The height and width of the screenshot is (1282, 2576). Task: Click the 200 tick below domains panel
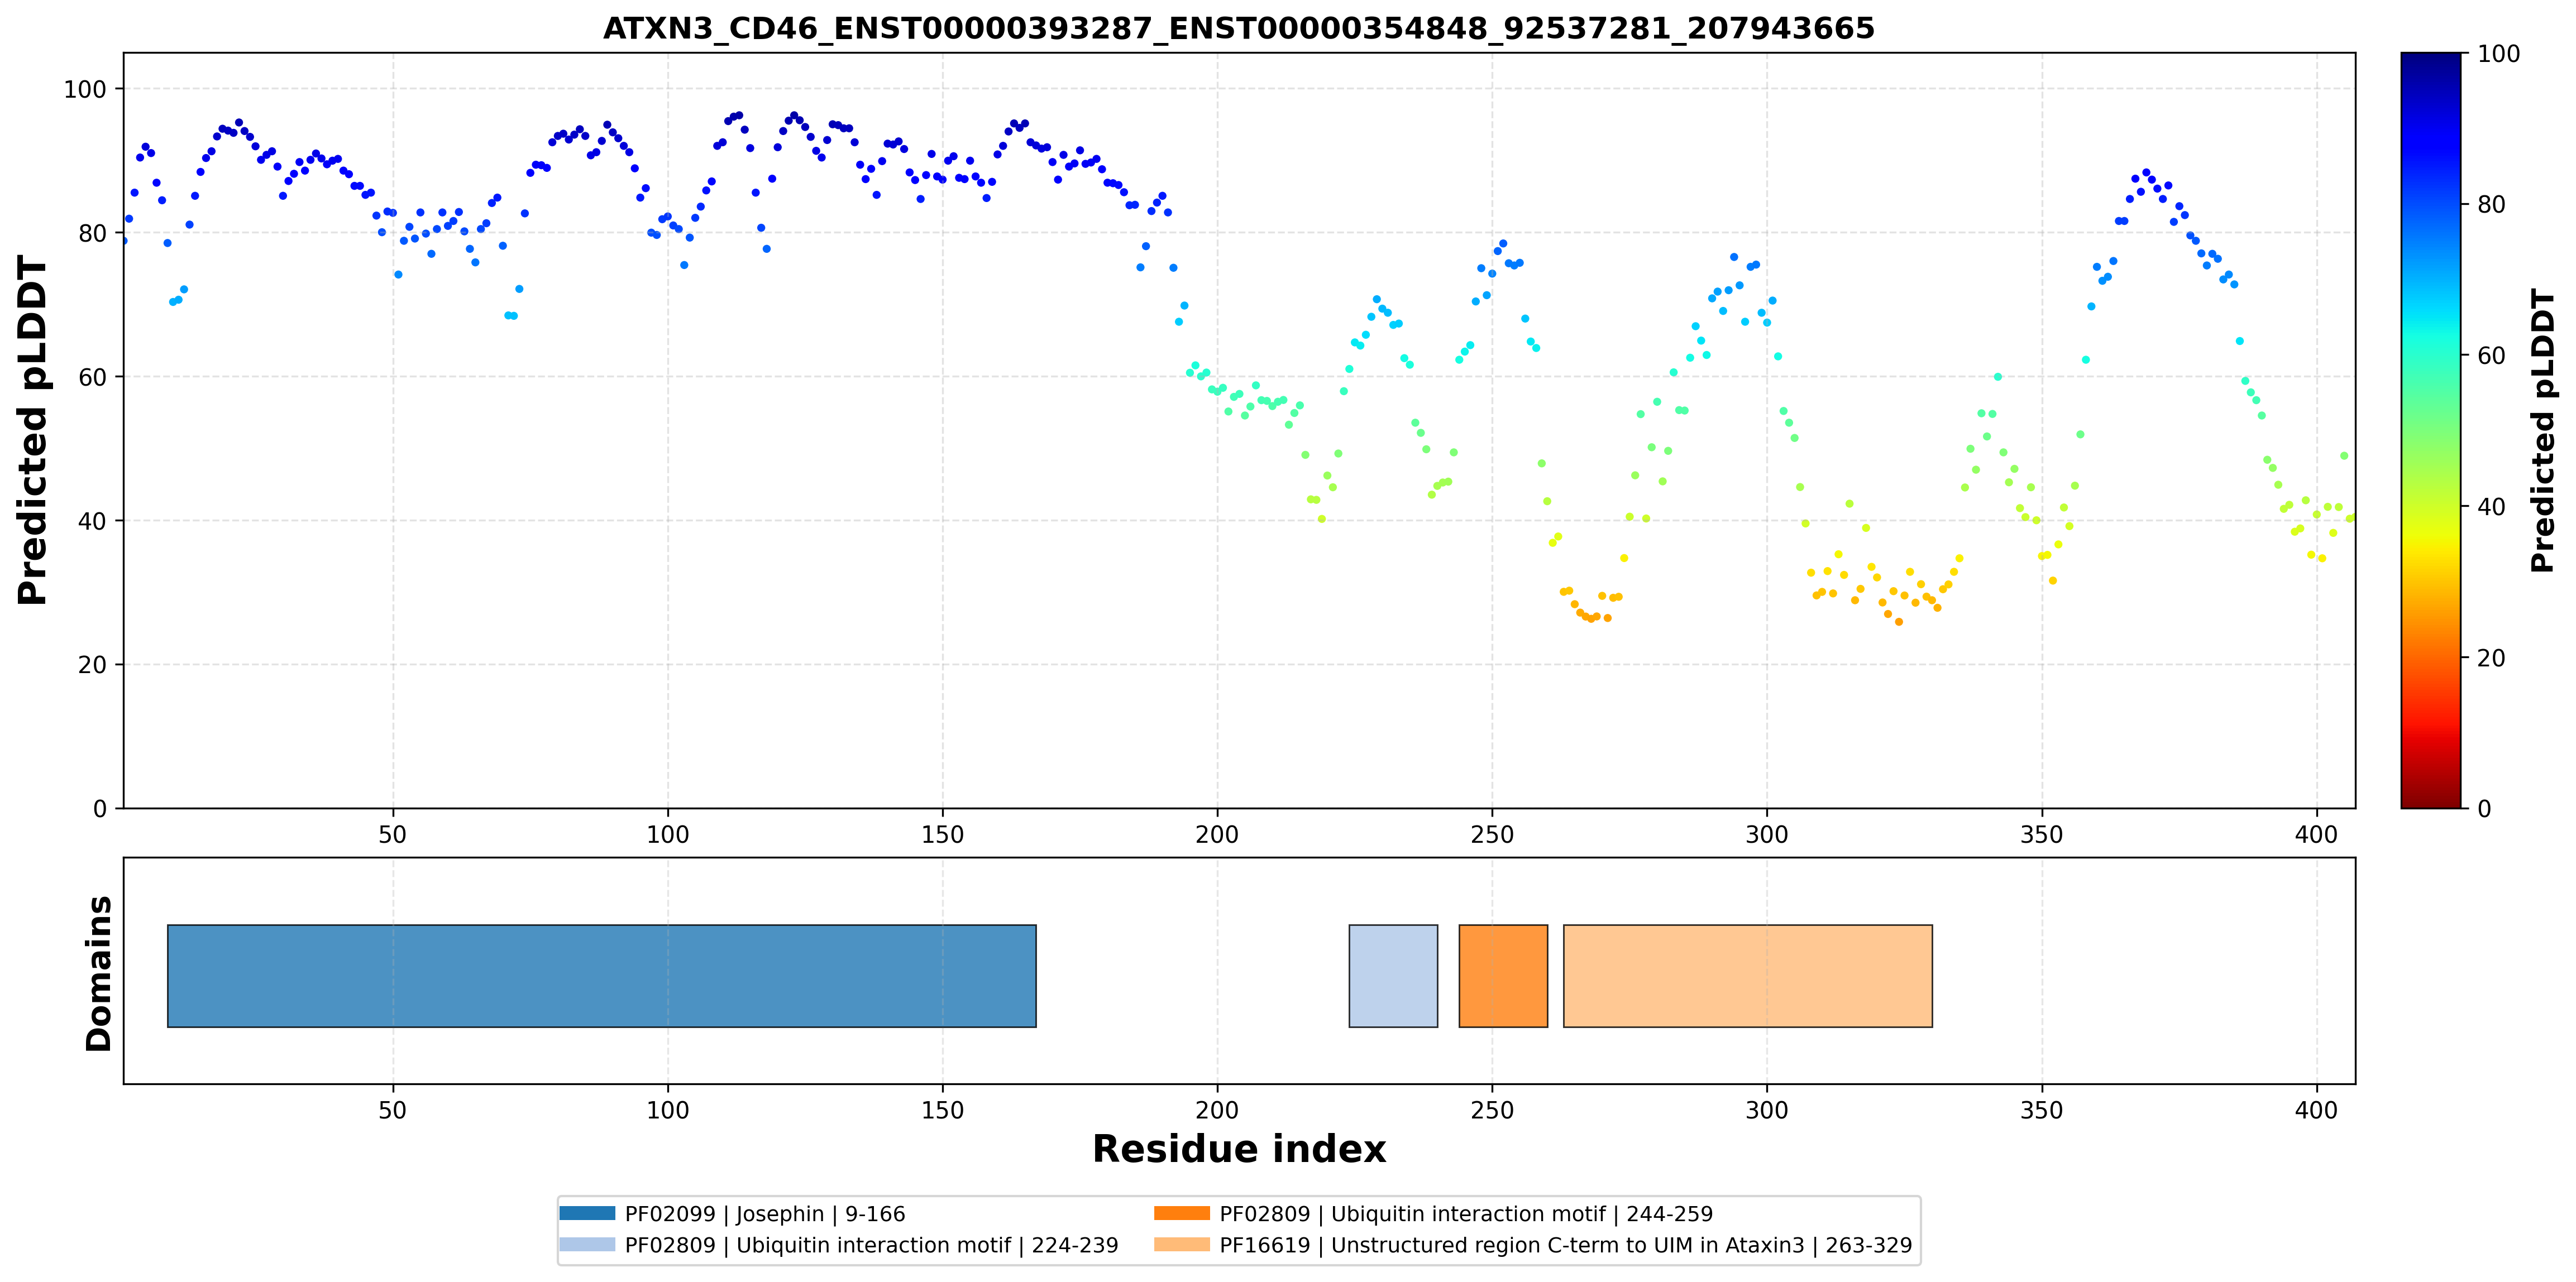[1217, 1110]
